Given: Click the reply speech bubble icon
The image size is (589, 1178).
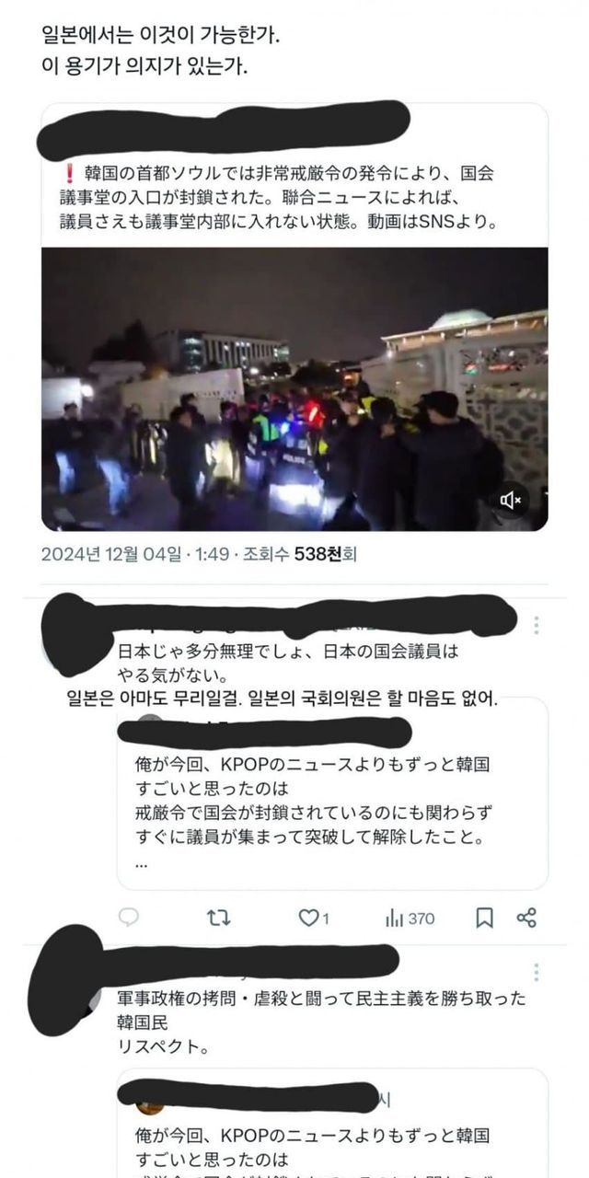Looking at the screenshot, I should tap(130, 918).
